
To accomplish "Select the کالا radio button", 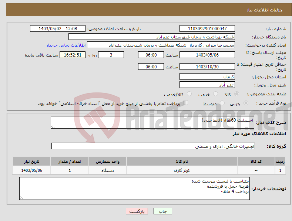I will [x=237, y=94].
